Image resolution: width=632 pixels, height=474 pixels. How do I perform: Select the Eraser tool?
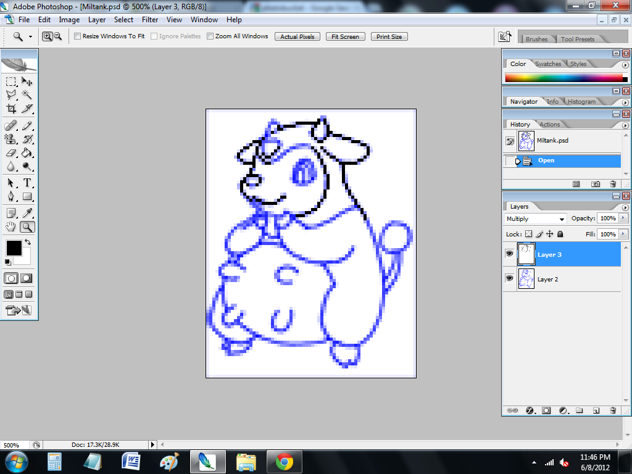click(11, 153)
